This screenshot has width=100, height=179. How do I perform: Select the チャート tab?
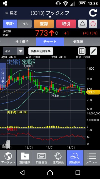click(x=50, y=42)
